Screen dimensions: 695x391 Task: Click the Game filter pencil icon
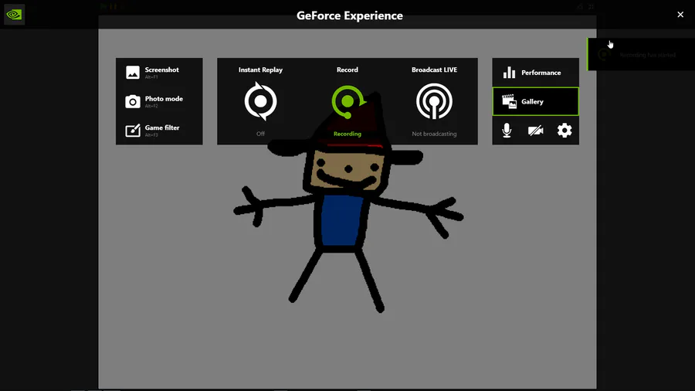(133, 131)
